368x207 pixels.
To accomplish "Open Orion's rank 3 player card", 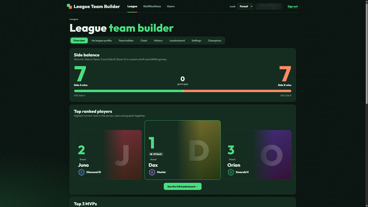I will (x=257, y=155).
